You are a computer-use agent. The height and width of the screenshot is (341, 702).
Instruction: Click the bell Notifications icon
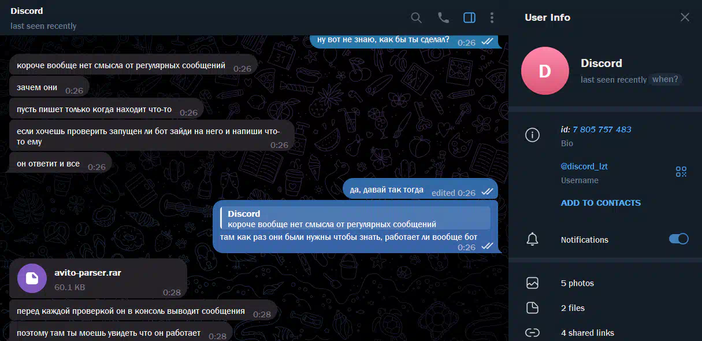532,239
